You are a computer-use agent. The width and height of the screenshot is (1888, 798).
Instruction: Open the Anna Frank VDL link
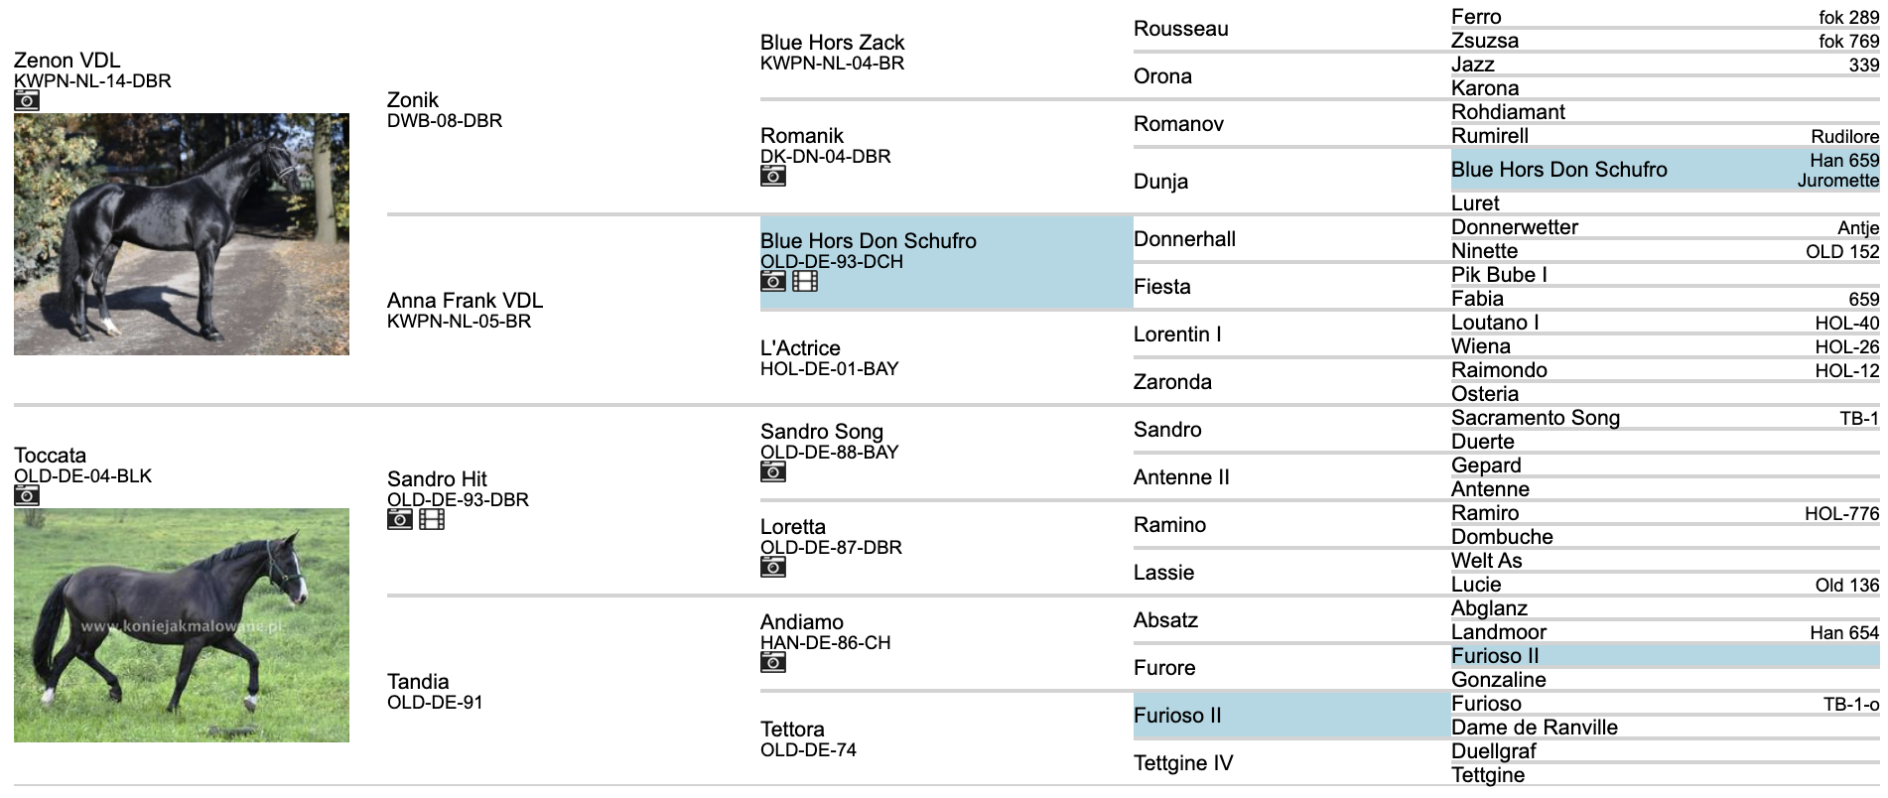click(x=465, y=301)
